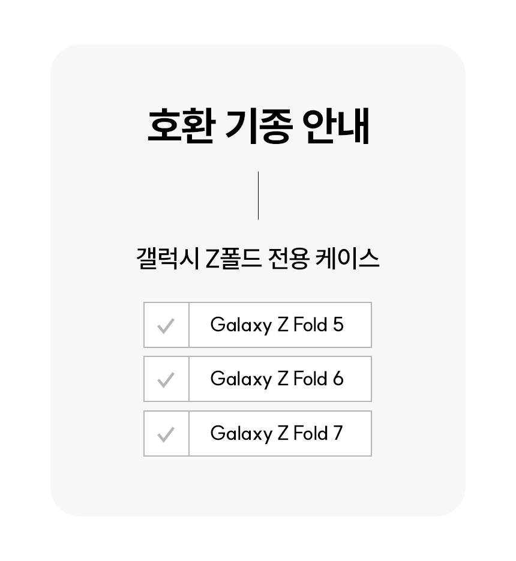Click the digit 5 in the Fold 5 row
Viewport: 516px width, 561px height.
[338, 325]
